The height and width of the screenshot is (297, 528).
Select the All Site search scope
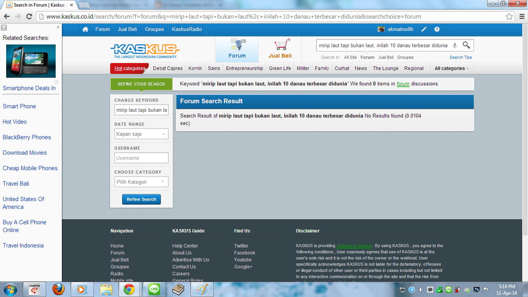(x=350, y=57)
